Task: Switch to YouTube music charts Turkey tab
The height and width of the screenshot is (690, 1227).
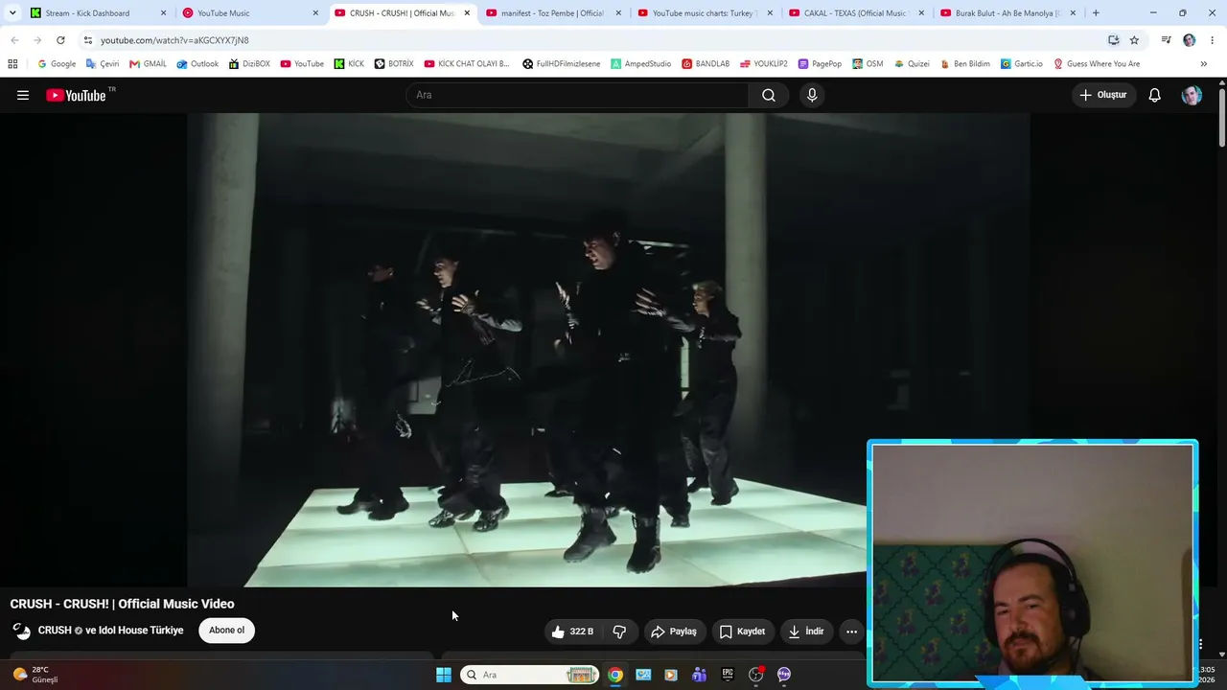Action: [705, 13]
